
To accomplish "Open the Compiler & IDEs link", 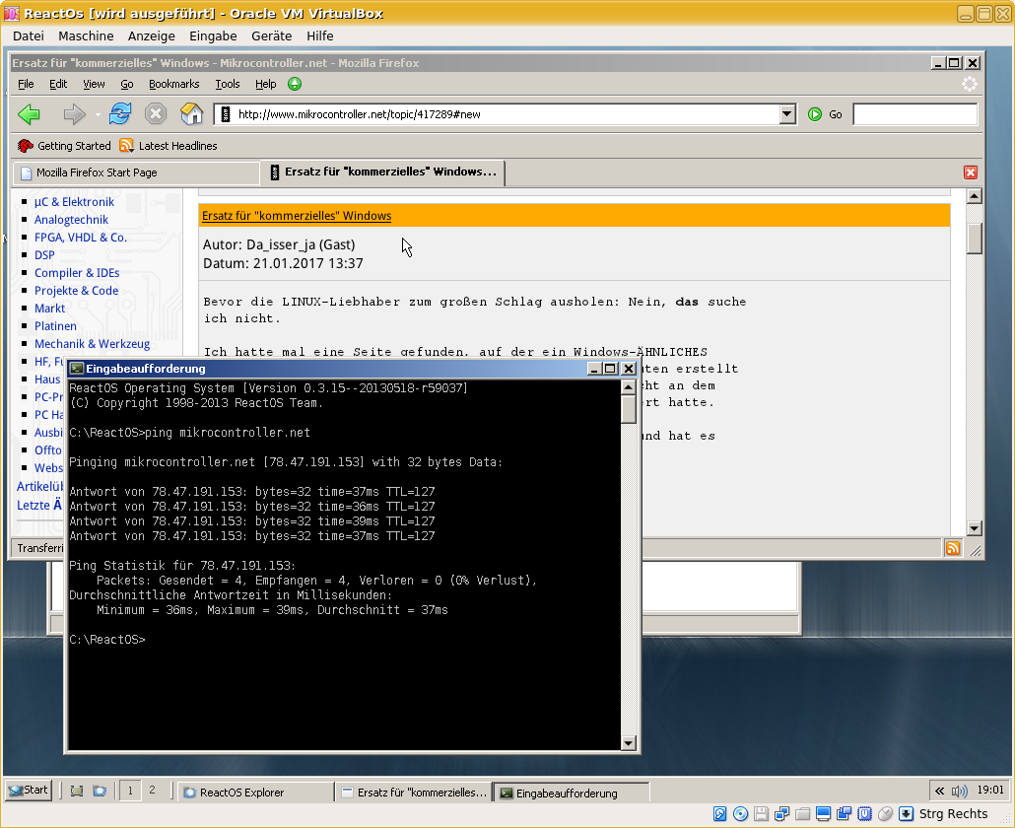I will pyautogui.click(x=77, y=273).
